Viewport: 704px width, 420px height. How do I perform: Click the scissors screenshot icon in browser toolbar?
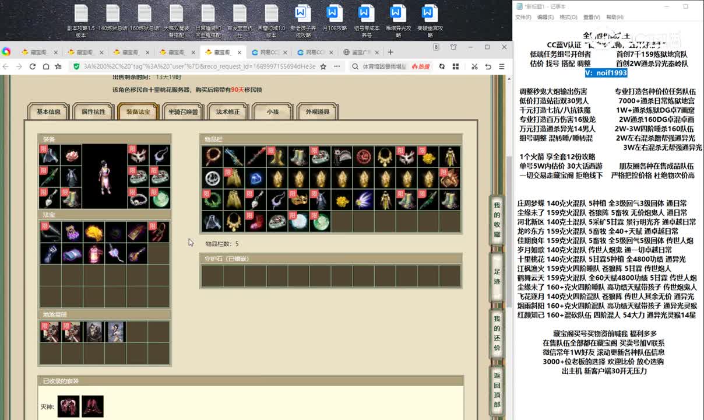(x=474, y=66)
